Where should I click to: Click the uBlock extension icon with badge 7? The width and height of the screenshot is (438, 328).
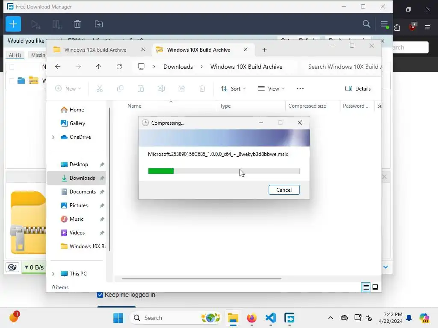[413, 27]
